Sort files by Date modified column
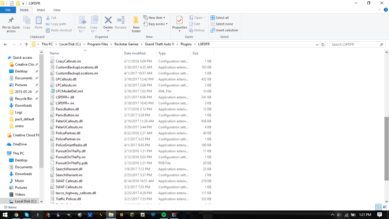Image resolution: width=389 pixels, height=219 pixels. point(140,53)
